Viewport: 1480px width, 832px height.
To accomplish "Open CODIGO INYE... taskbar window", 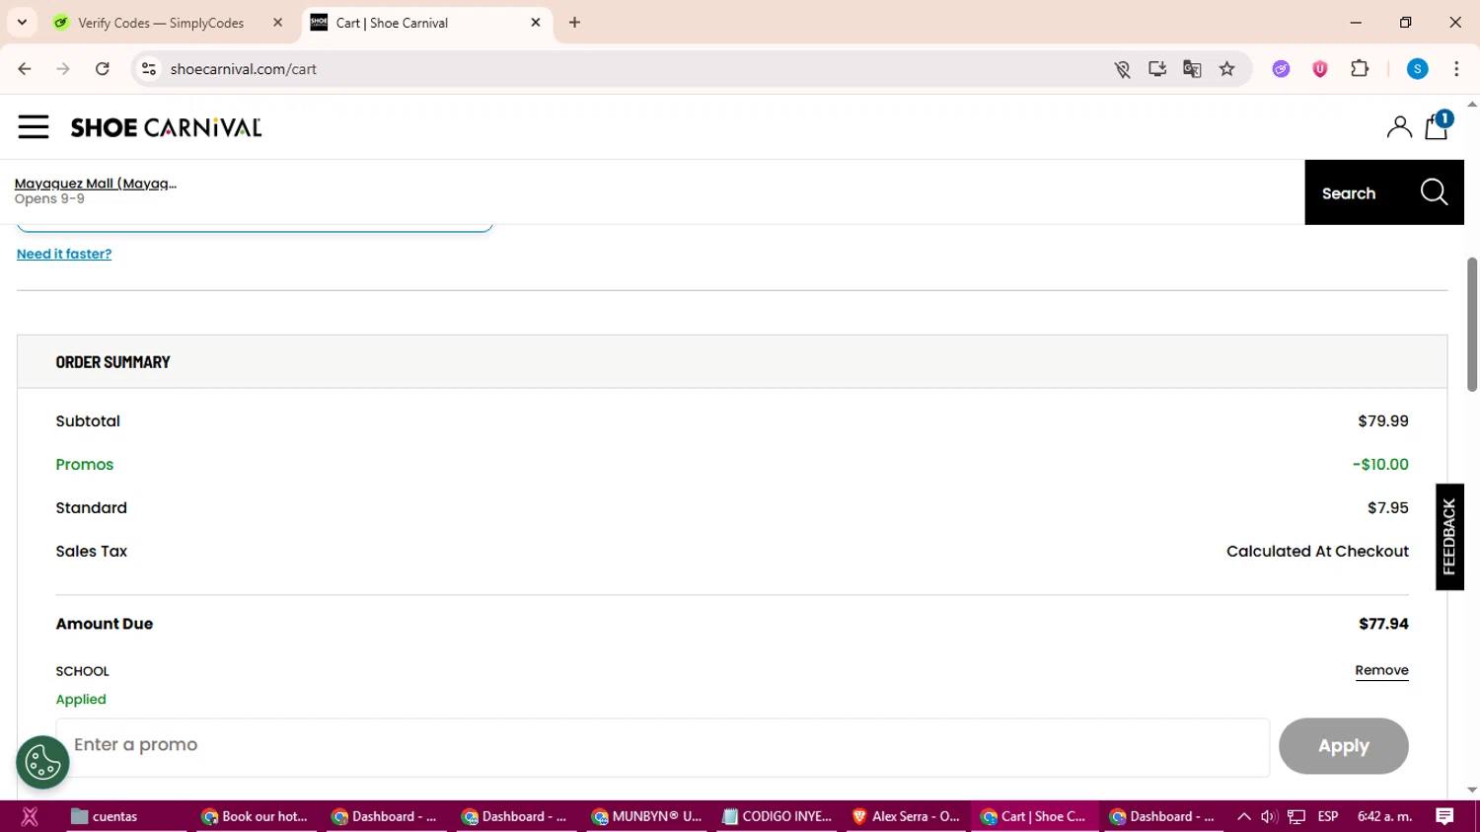I will pyautogui.click(x=777, y=816).
